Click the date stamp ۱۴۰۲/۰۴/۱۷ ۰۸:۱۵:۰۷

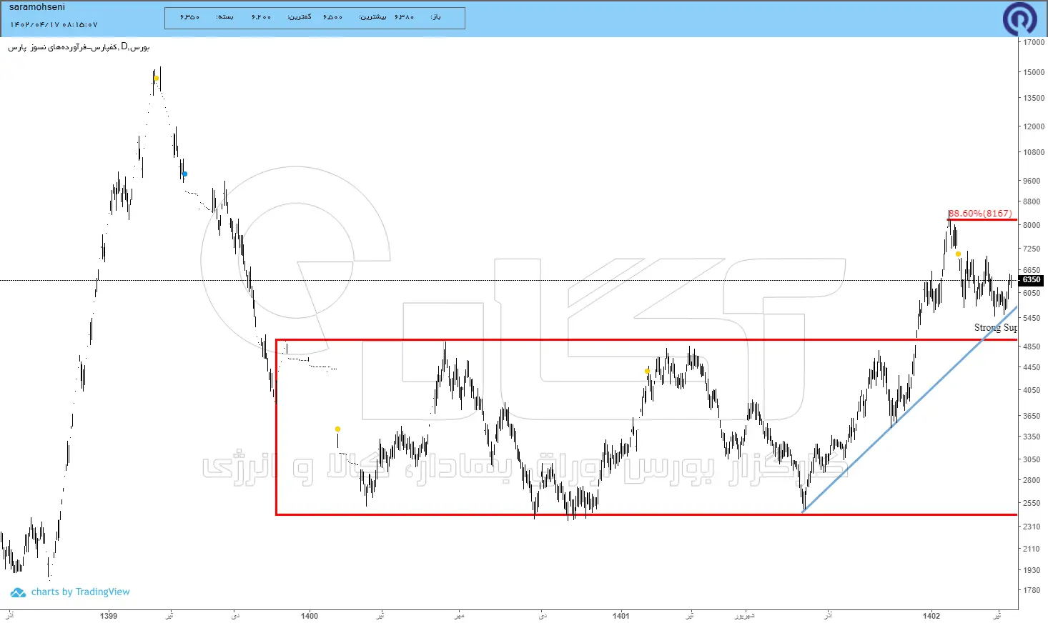[54, 25]
